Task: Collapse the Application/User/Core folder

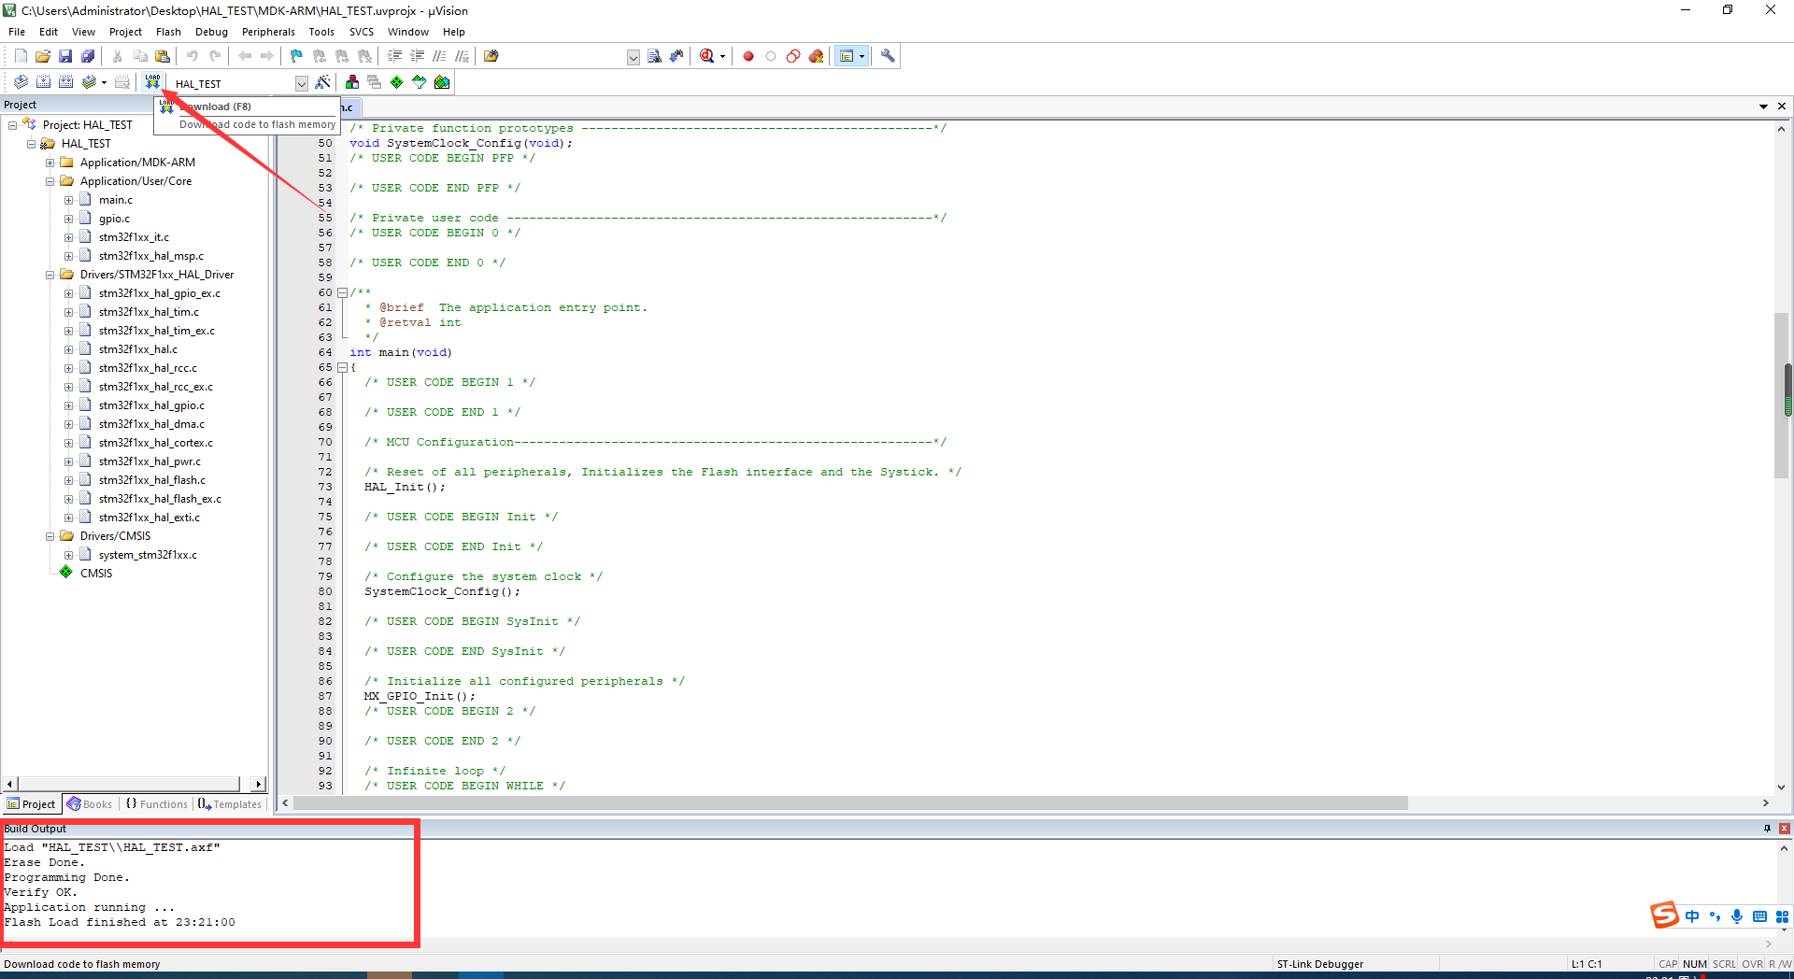Action: point(50,180)
